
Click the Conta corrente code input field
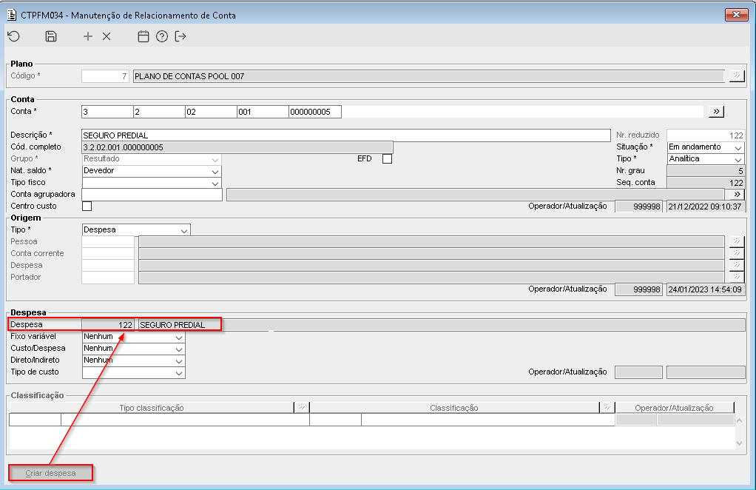coord(108,253)
